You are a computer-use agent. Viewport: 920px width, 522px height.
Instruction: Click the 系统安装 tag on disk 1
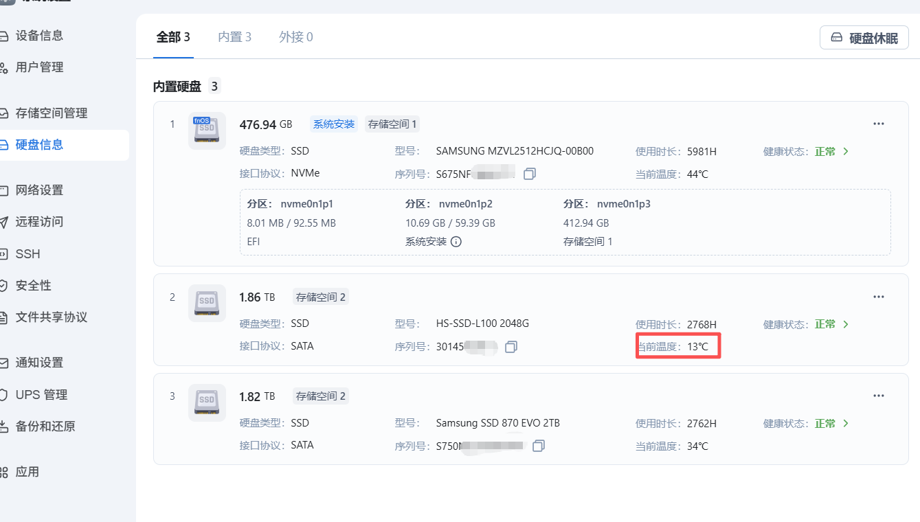pos(334,124)
